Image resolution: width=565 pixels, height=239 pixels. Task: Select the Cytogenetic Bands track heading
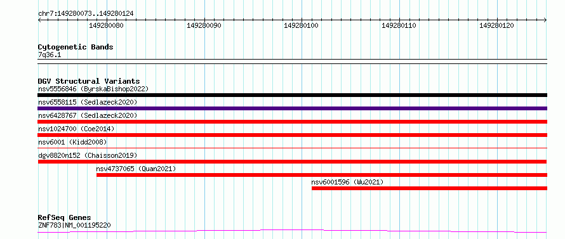76,47
